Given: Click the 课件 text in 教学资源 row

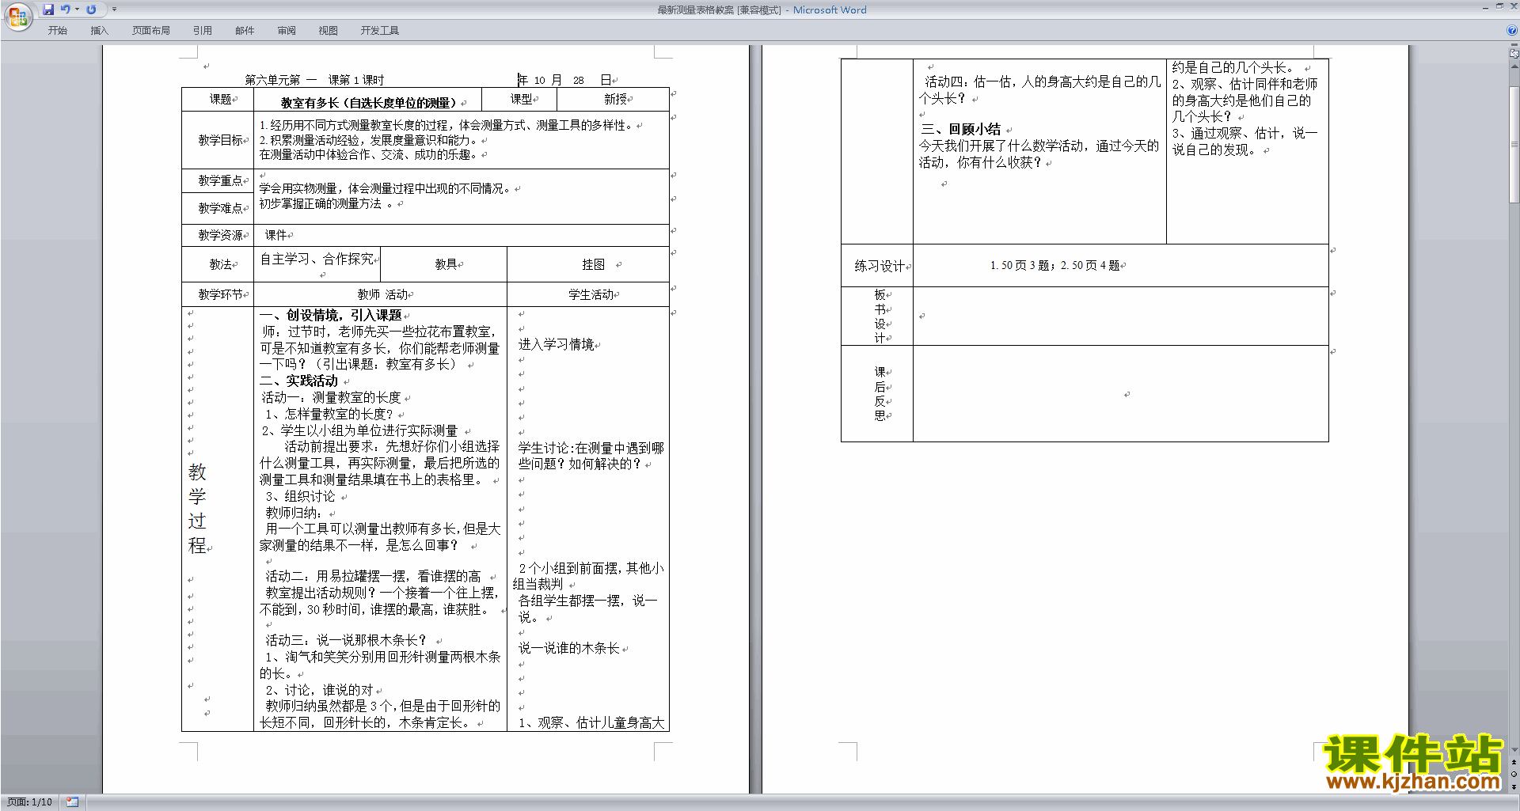Looking at the screenshot, I should pyautogui.click(x=275, y=236).
